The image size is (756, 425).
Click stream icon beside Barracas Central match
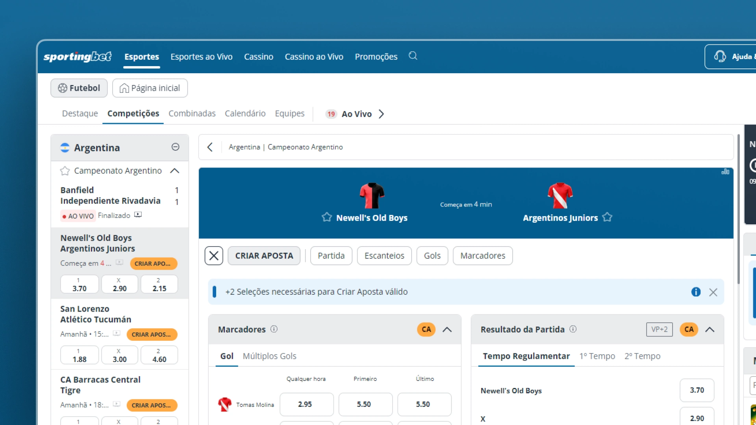coord(117,404)
